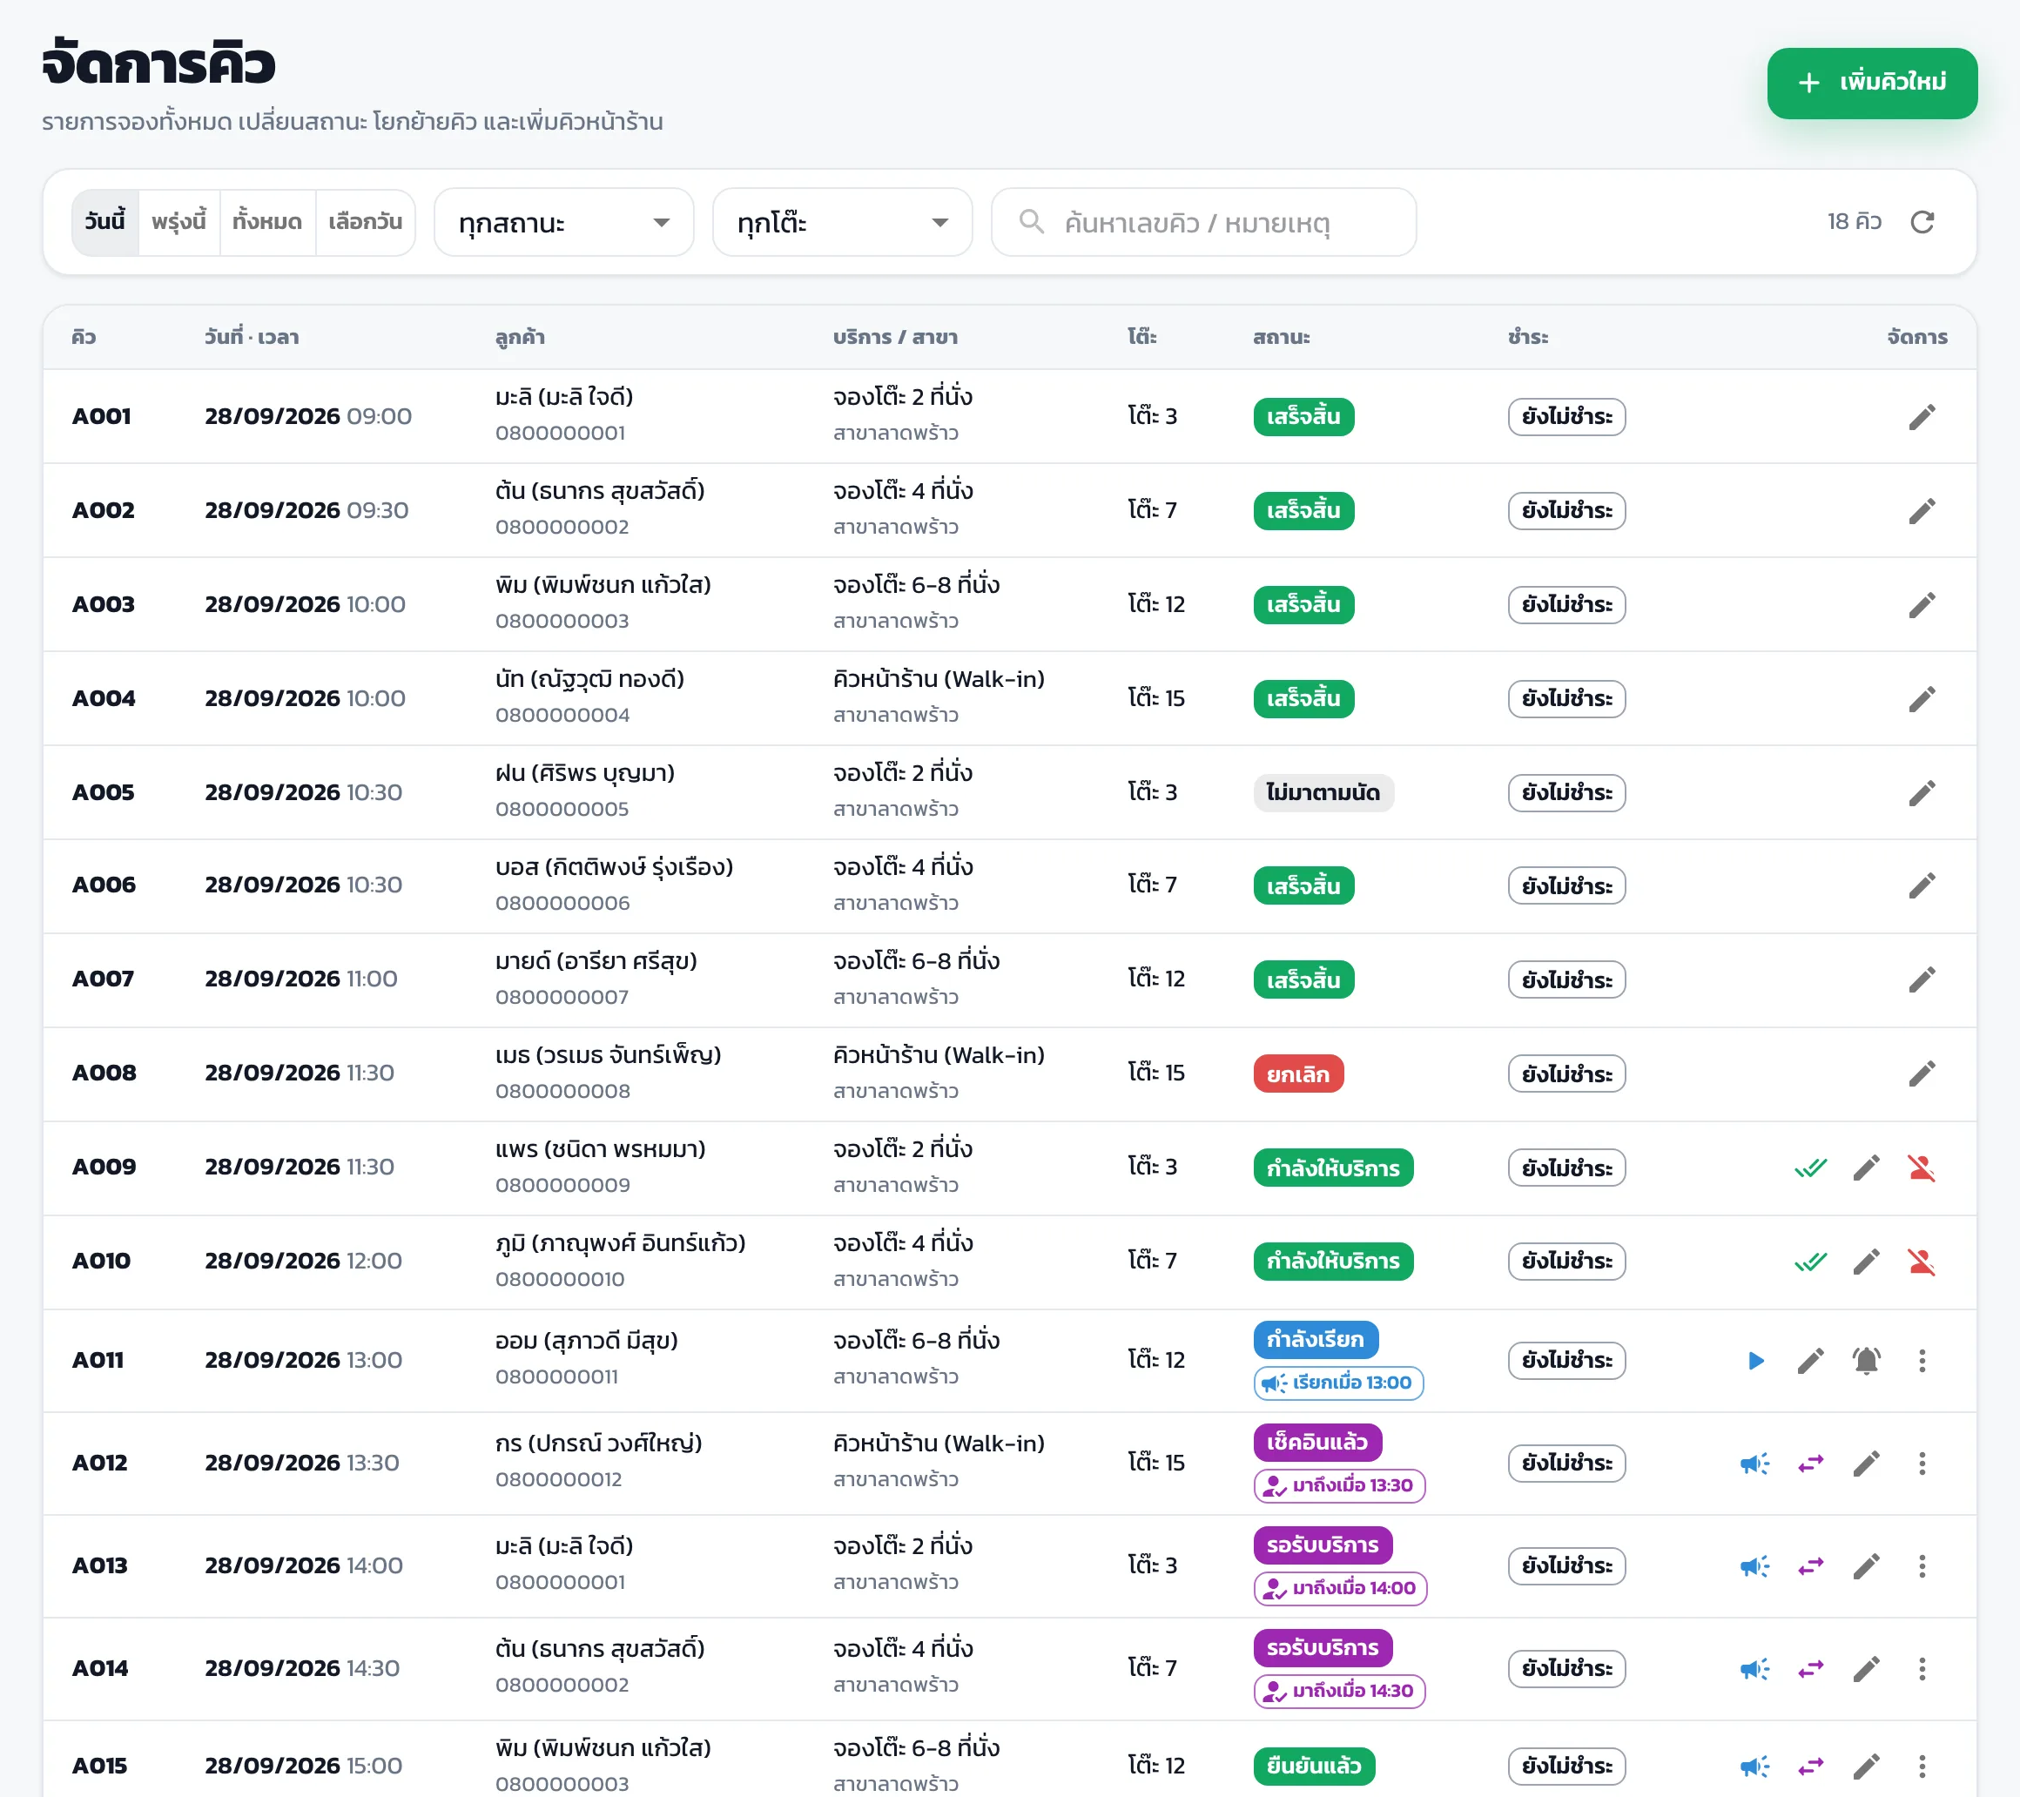2020x1797 pixels.
Task: Focus the ค้นหาเลขคิว / หมายเหตุ search field
Action: (x=1202, y=222)
